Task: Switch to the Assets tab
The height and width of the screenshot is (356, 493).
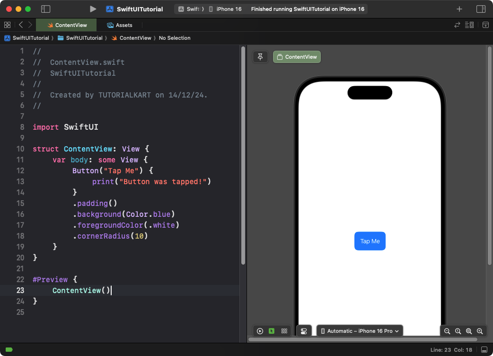Action: [119, 25]
